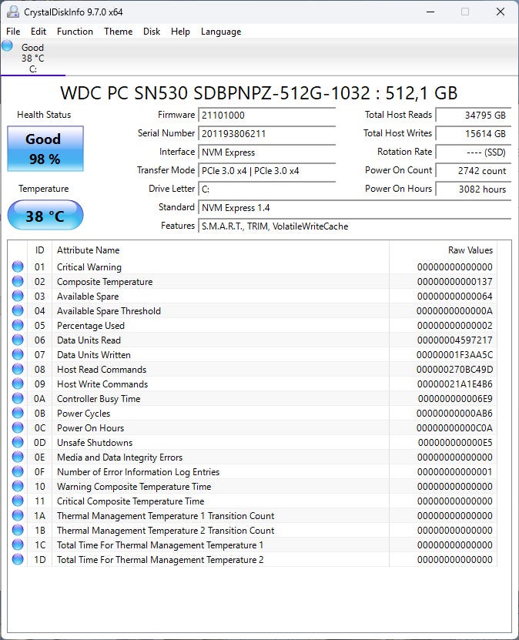Click the CrystalDiskInfo app icon in title bar
This screenshot has height=640, width=519.
(13, 12)
